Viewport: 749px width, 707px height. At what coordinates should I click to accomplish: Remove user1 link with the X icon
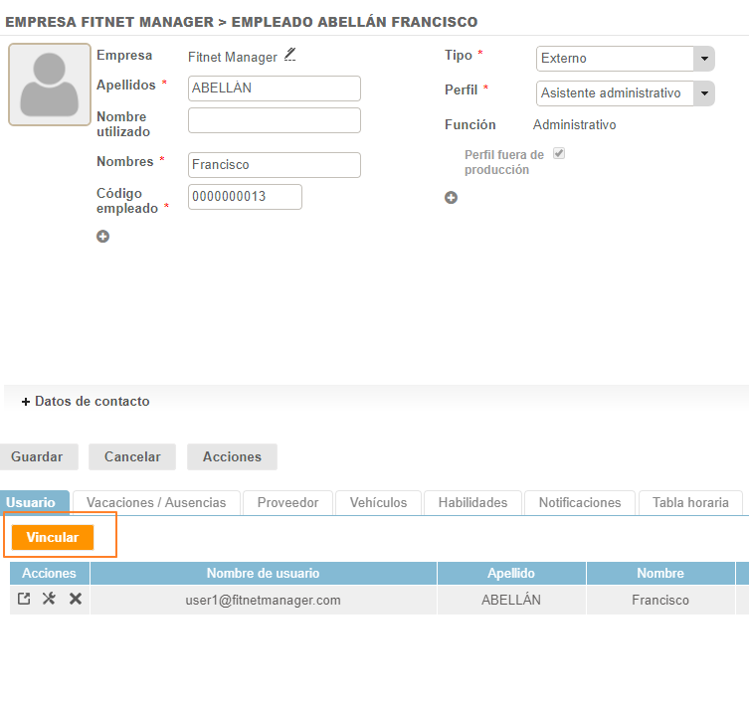tap(75, 600)
